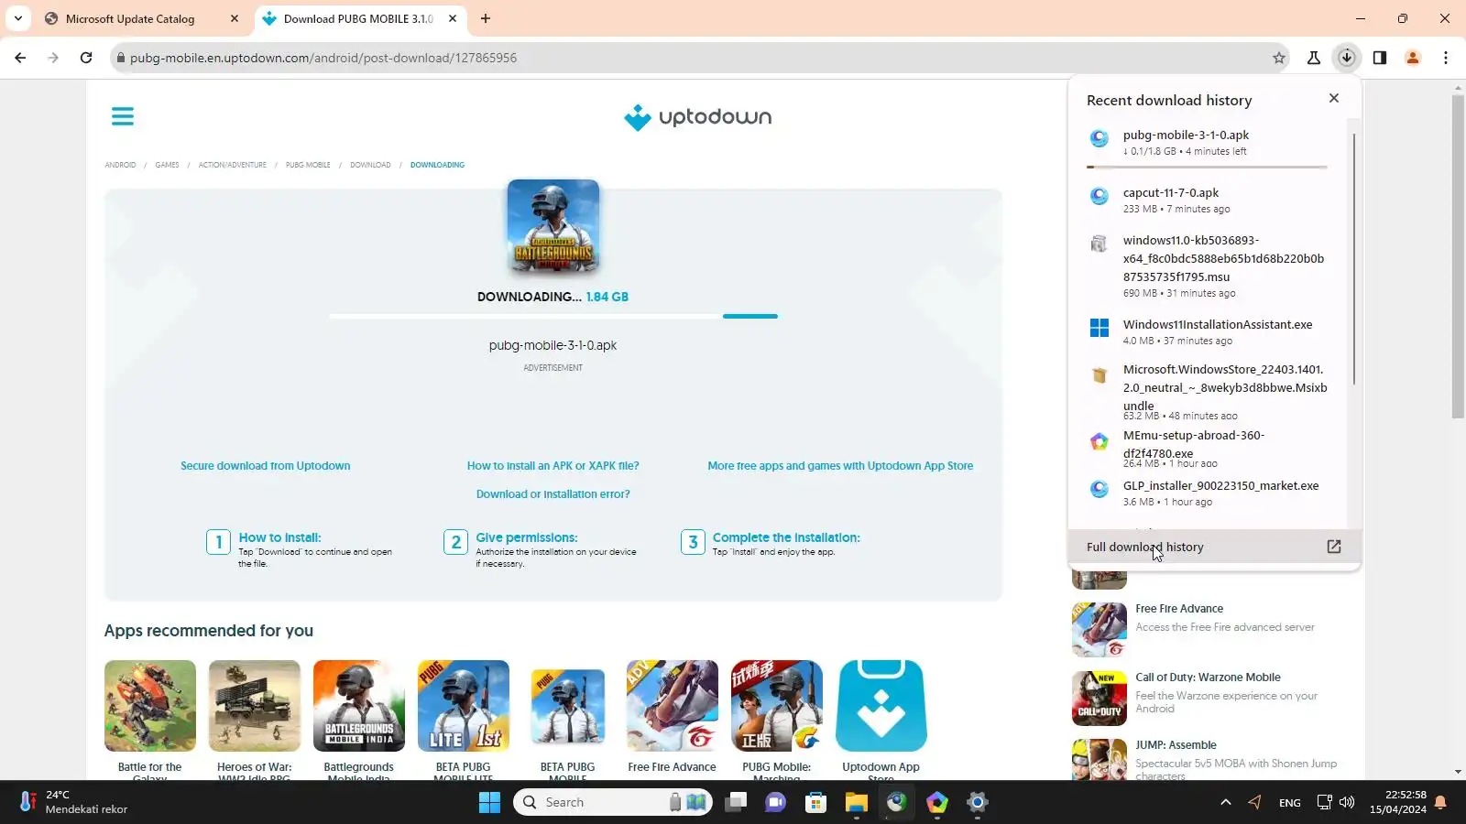1466x824 pixels.
Task: Click the PUBG download progress bar
Action: click(553, 316)
